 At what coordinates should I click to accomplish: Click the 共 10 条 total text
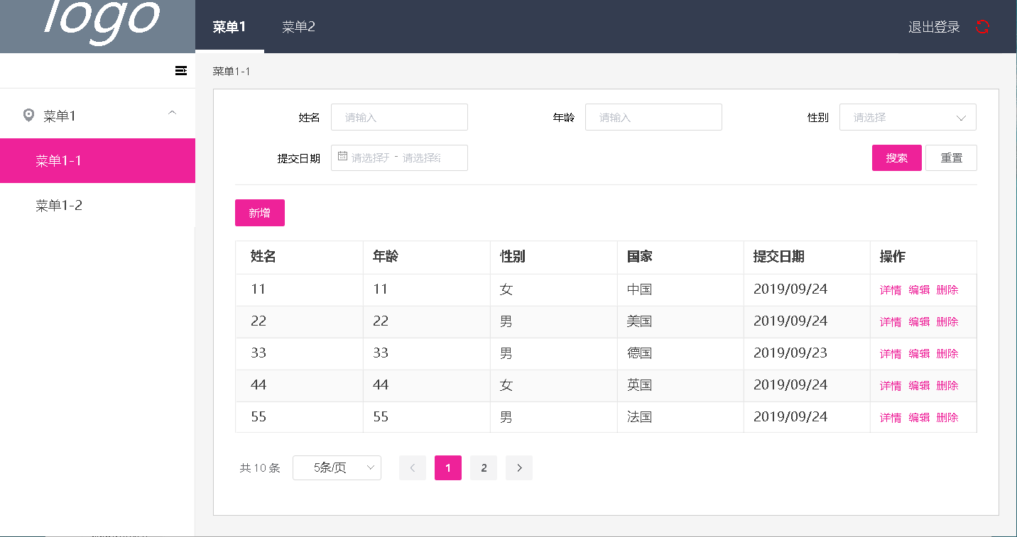coord(260,468)
